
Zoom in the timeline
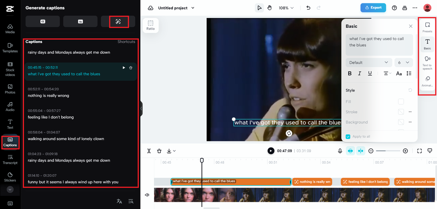[x=405, y=151]
